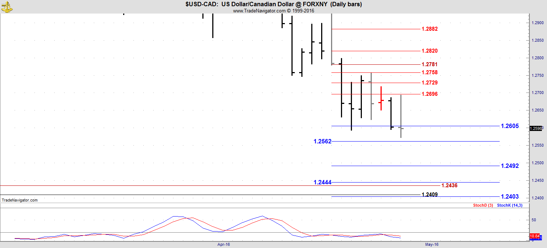Click the chart title USD-CAD Daily bars

point(273,4)
